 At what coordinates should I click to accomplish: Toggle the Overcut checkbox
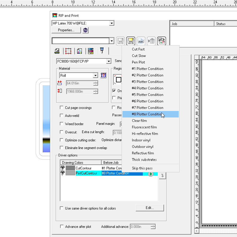tap(62, 132)
